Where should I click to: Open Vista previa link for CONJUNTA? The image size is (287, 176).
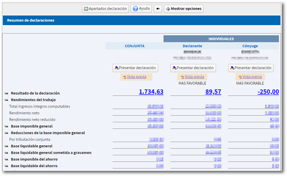[137, 77]
